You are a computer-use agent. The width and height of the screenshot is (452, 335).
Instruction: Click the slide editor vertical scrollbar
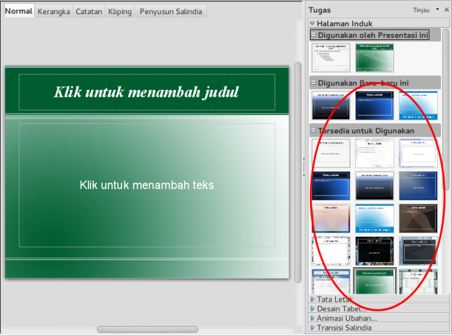298,172
